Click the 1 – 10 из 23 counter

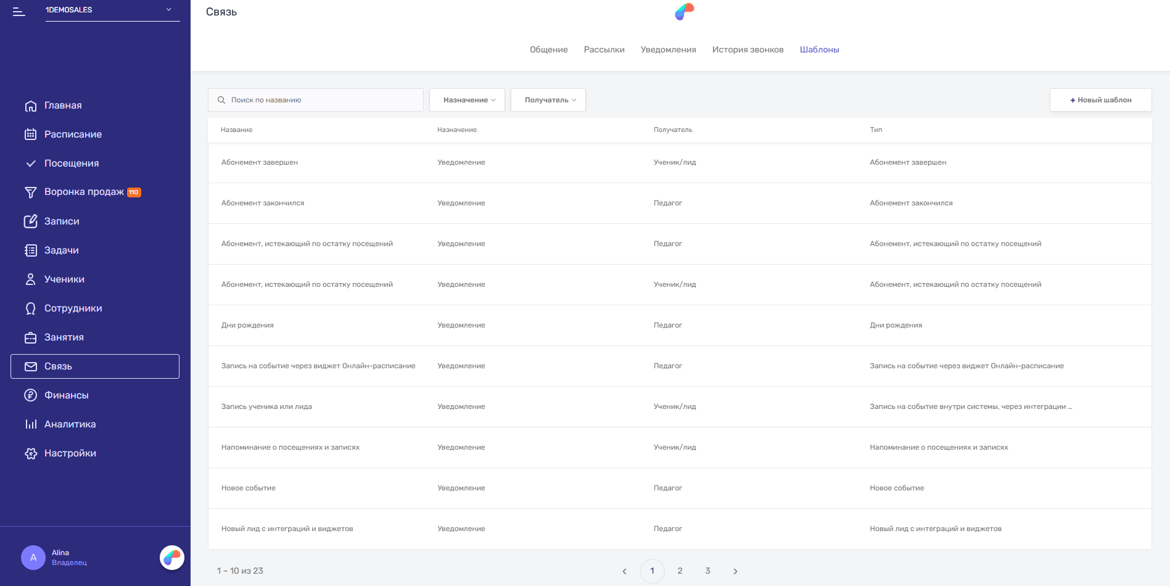coord(240,571)
